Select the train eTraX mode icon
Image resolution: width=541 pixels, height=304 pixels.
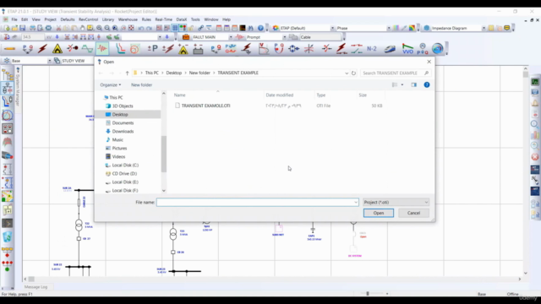pyautogui.click(x=390, y=49)
